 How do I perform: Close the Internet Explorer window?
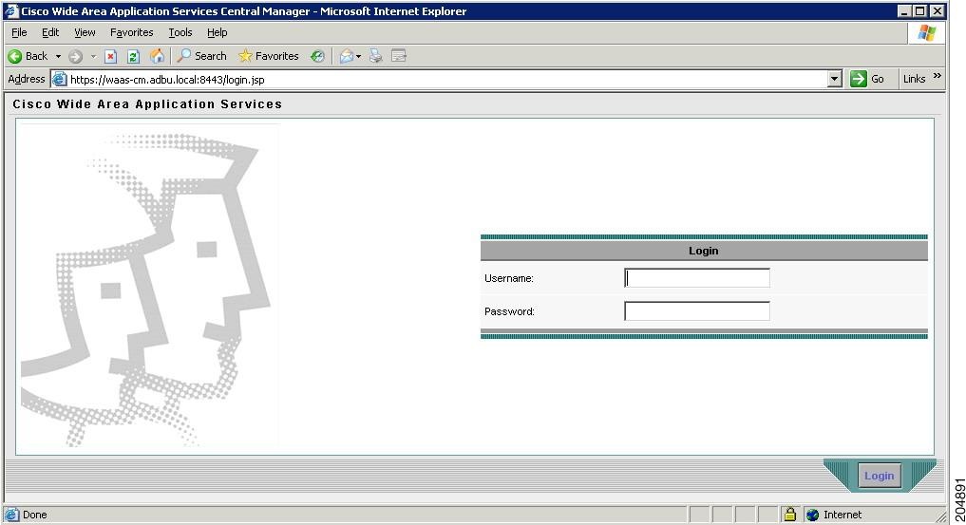(938, 11)
